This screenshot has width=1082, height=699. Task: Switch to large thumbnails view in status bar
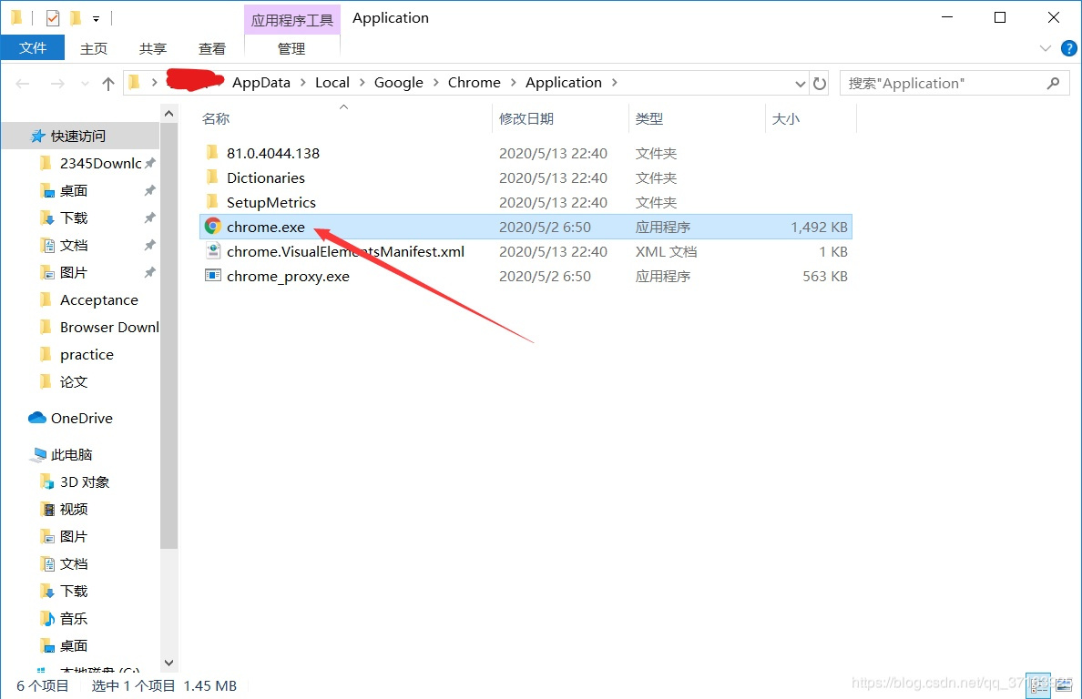tap(1063, 685)
